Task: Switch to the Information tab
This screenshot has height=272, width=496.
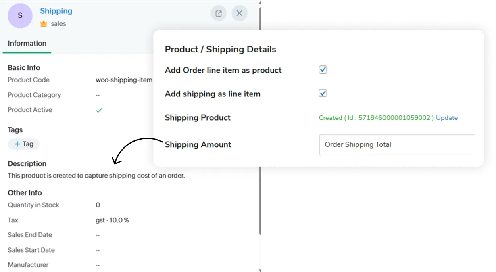Action: [27, 44]
